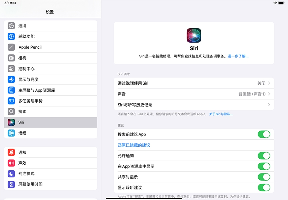Open the 专注模式 moon icon

click(11, 174)
